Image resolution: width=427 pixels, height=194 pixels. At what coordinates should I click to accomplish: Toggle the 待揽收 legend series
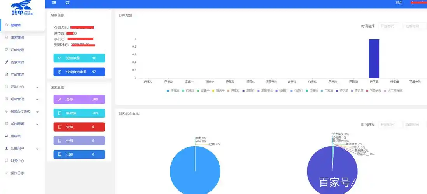tap(173, 90)
